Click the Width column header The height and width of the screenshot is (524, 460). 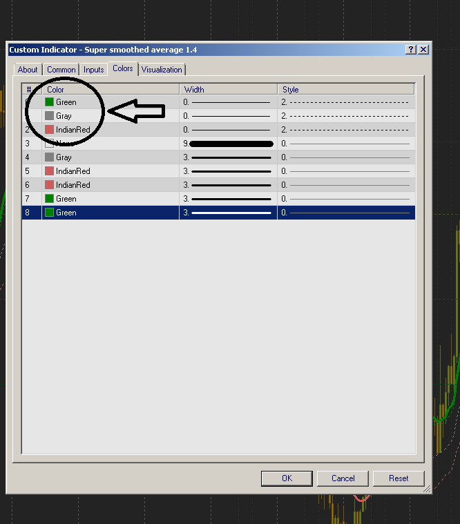(229, 90)
